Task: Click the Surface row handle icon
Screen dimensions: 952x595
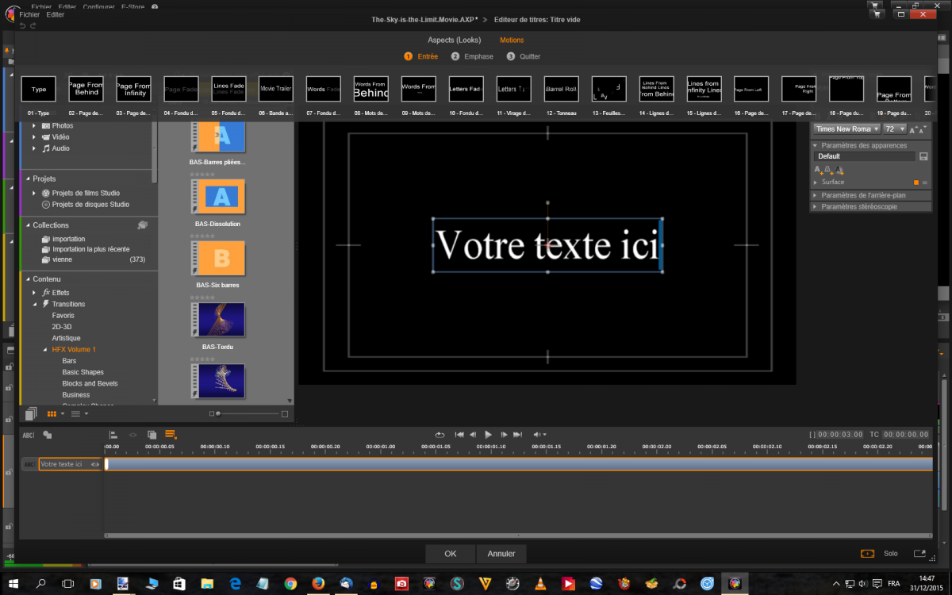Action: 924,182
